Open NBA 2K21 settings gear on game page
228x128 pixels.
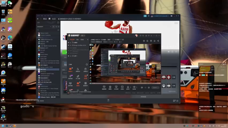(x=169, y=51)
